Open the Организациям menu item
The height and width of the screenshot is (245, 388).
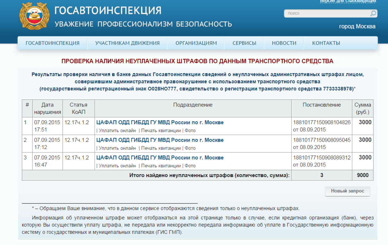[x=196, y=43]
